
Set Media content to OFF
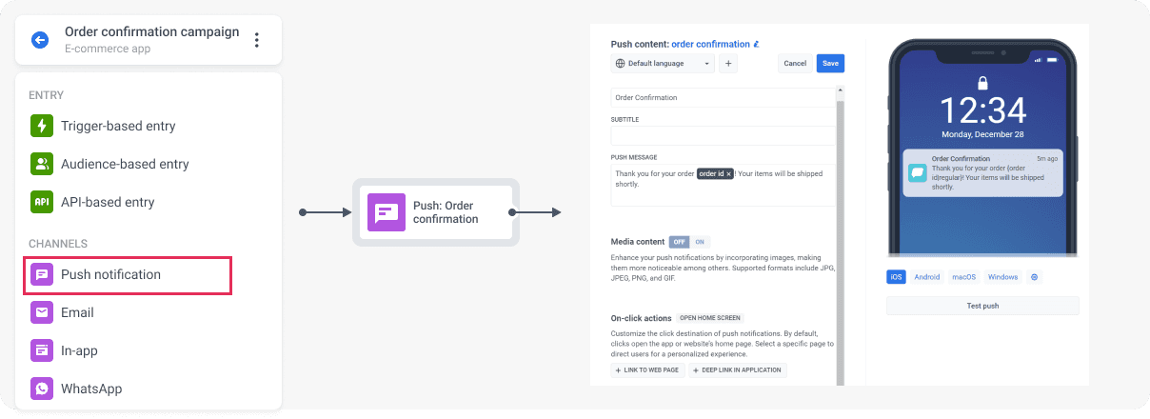coord(679,242)
